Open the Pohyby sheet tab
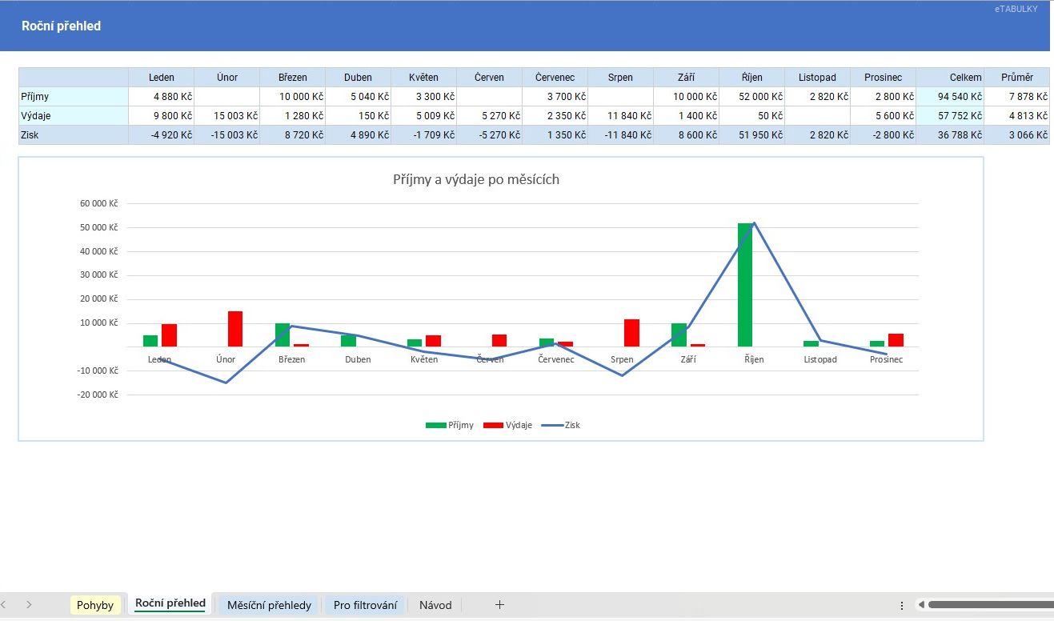The height and width of the screenshot is (621, 1054). (95, 605)
